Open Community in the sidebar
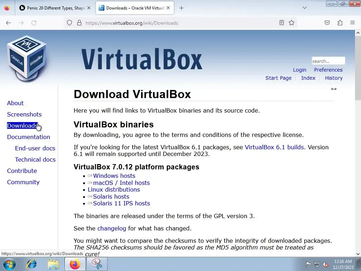Viewport: 361px width, 271px height. point(23,182)
